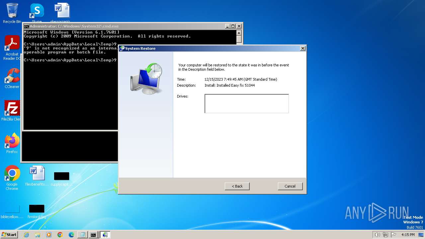Screen dimensions: 425x239
Task: Click scroll up arrow in cmd window
Action: [x=239, y=33]
